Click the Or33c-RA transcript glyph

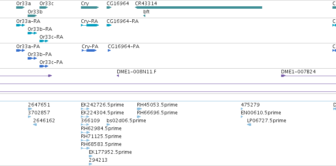pos(44,41)
